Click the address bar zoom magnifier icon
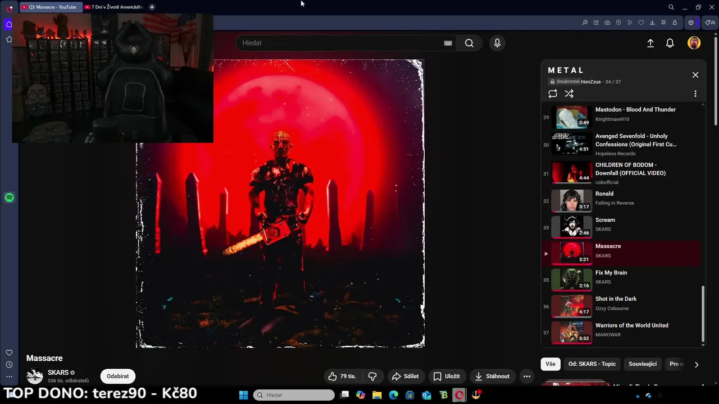719x404 pixels. click(585, 22)
